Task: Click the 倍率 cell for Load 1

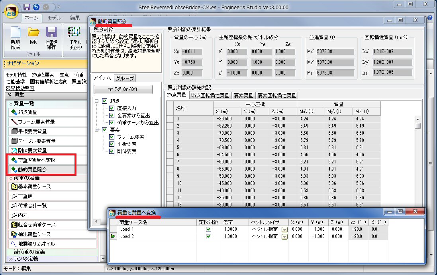Action: pos(235,229)
